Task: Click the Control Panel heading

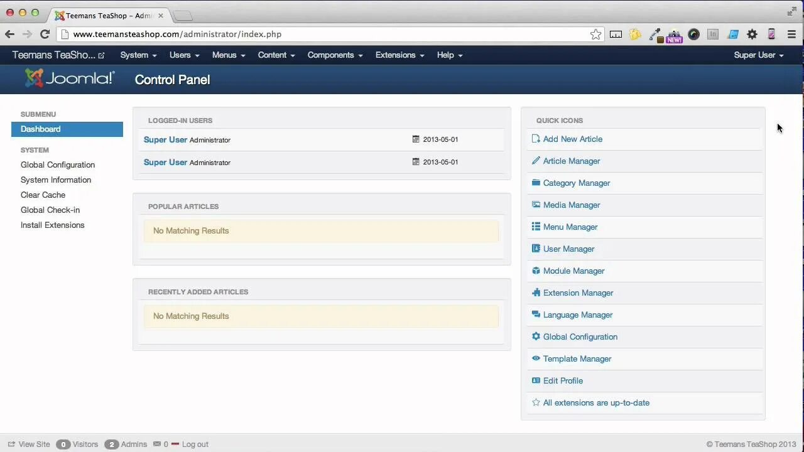Action: pos(172,80)
